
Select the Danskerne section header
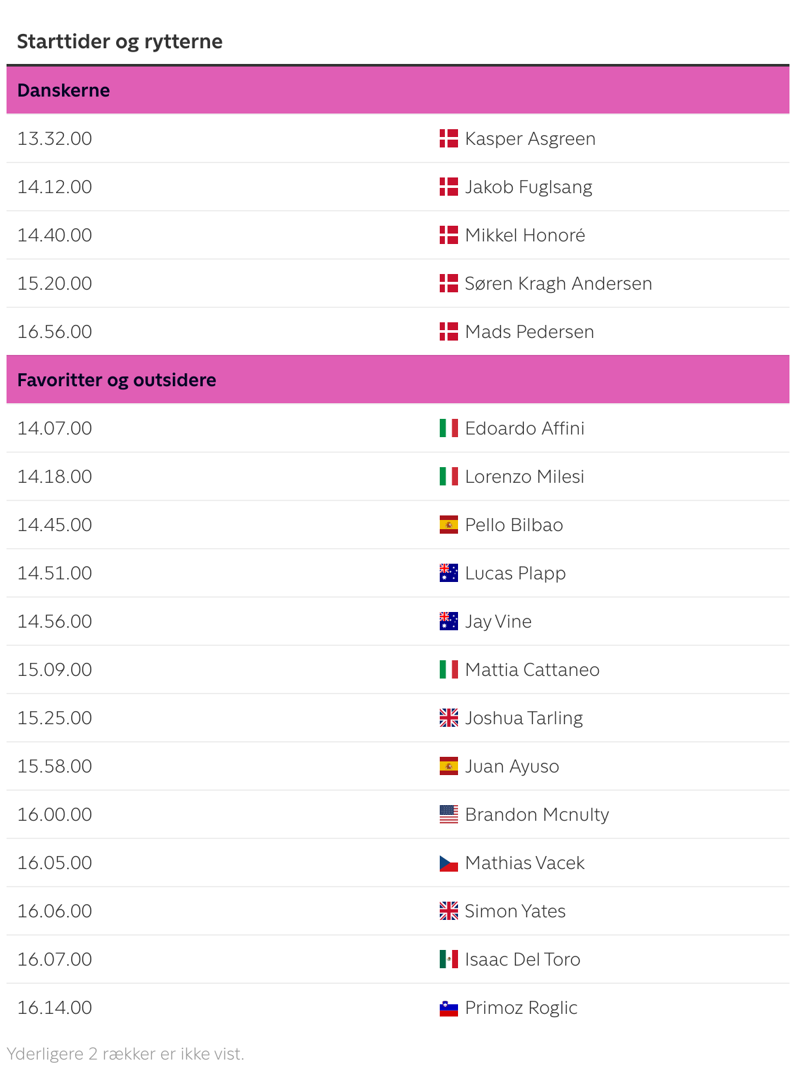tap(63, 90)
